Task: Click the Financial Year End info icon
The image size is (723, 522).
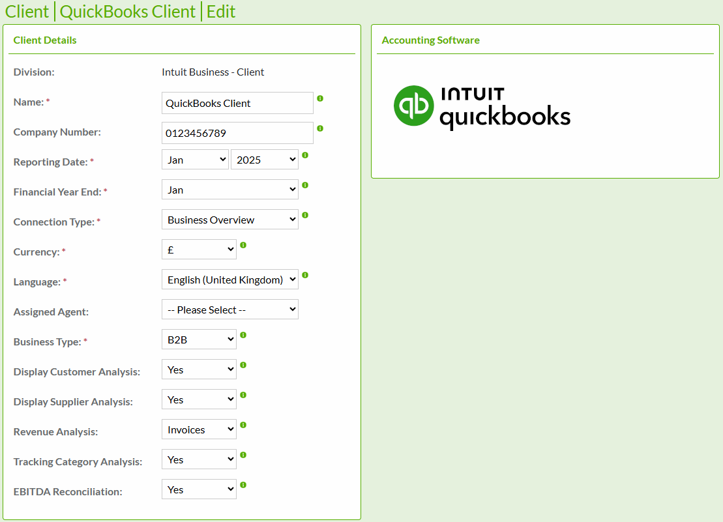Action: click(305, 185)
